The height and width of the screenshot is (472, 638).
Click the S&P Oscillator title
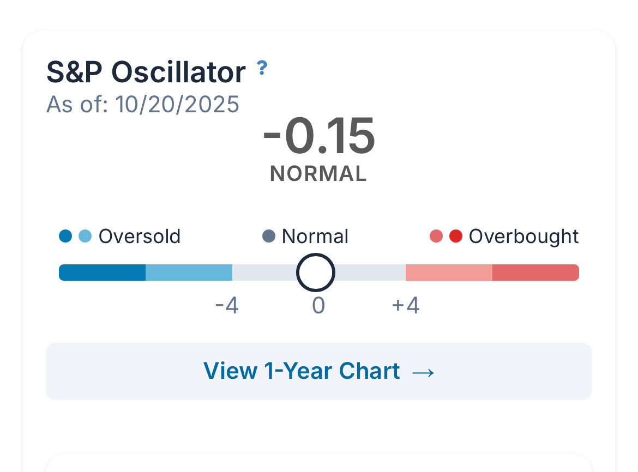click(x=146, y=72)
